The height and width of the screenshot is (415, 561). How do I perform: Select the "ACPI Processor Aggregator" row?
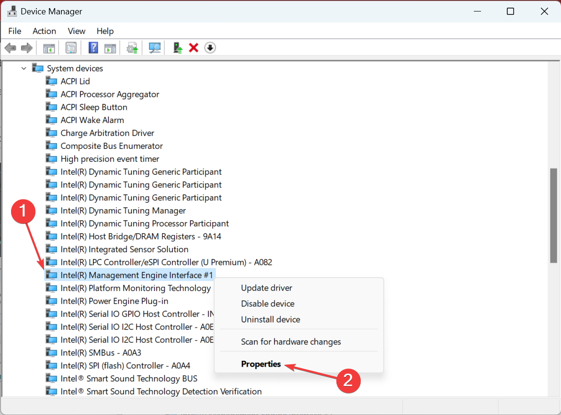(110, 94)
